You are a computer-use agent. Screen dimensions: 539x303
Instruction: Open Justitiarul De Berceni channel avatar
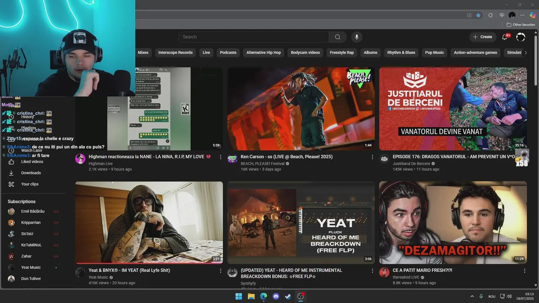pos(384,159)
